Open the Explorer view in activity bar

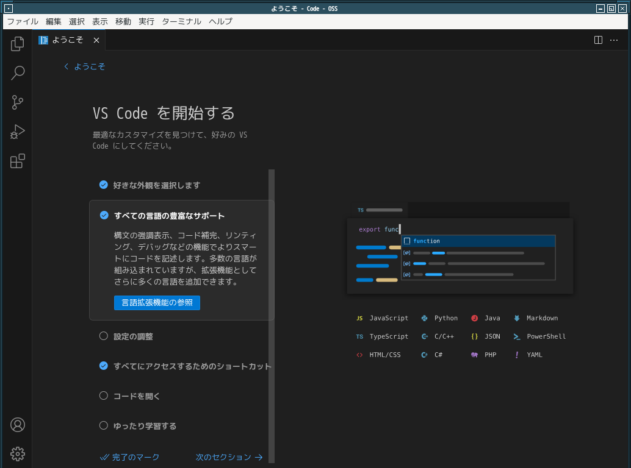(17, 44)
